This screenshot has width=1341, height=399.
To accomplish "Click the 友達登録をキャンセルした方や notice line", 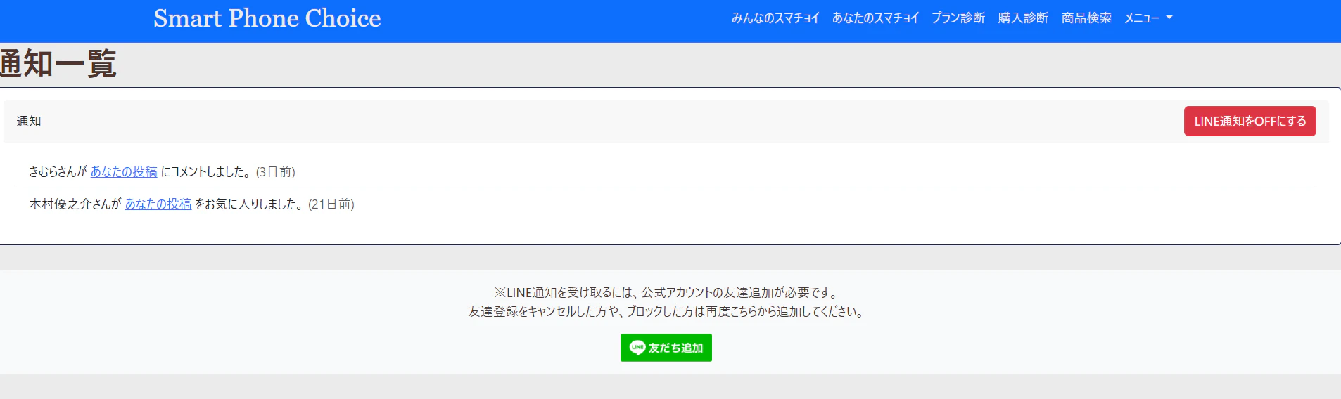I will tap(666, 312).
